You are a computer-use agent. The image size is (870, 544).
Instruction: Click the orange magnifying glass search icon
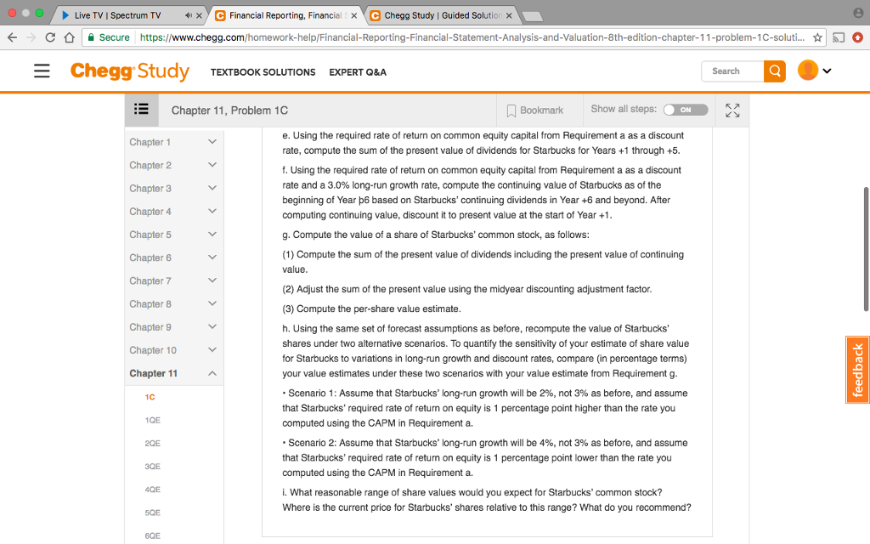773,71
